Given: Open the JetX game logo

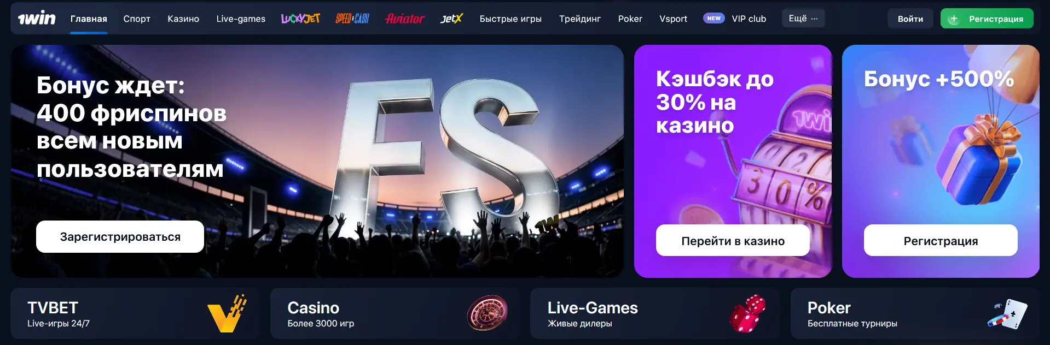Looking at the screenshot, I should [451, 19].
